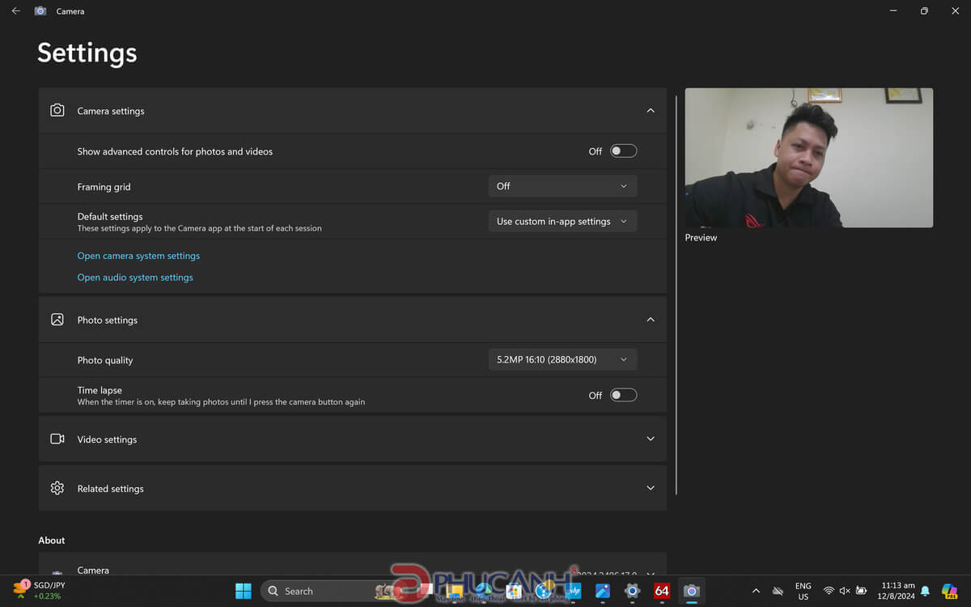Open the Wi-Fi network tray icon
The image size is (971, 607).
coord(829,591)
